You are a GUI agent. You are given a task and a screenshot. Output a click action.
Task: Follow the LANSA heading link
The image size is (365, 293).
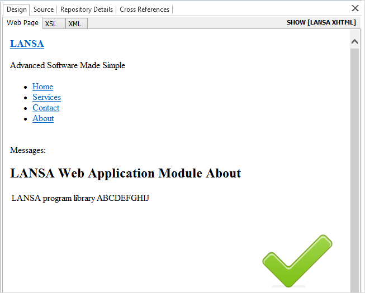click(x=27, y=44)
